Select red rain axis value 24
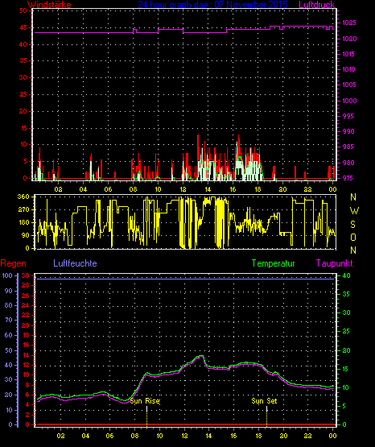The image size is (375, 447). tap(25, 305)
